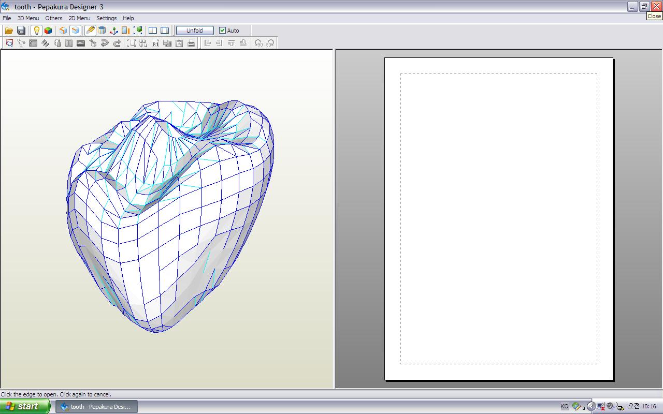Click the Open file folder icon

(9, 31)
